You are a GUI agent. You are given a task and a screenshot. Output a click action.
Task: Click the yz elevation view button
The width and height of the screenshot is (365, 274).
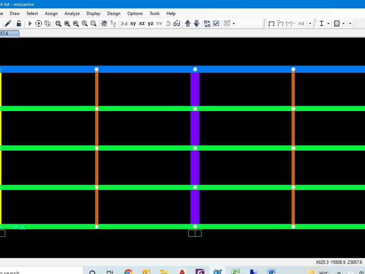pos(150,23)
